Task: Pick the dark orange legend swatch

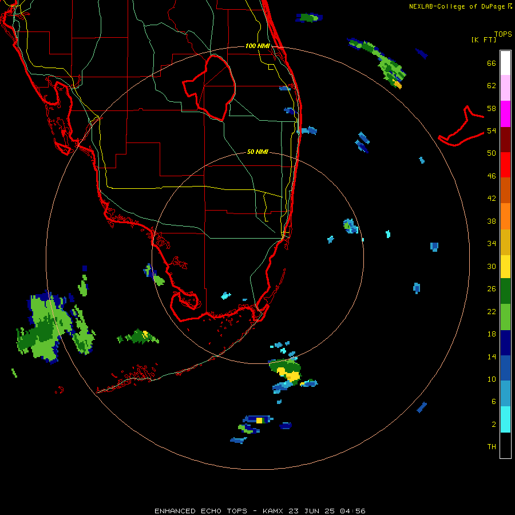Action: (x=505, y=190)
